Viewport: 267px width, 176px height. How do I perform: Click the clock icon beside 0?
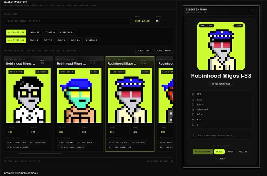pos(193,125)
